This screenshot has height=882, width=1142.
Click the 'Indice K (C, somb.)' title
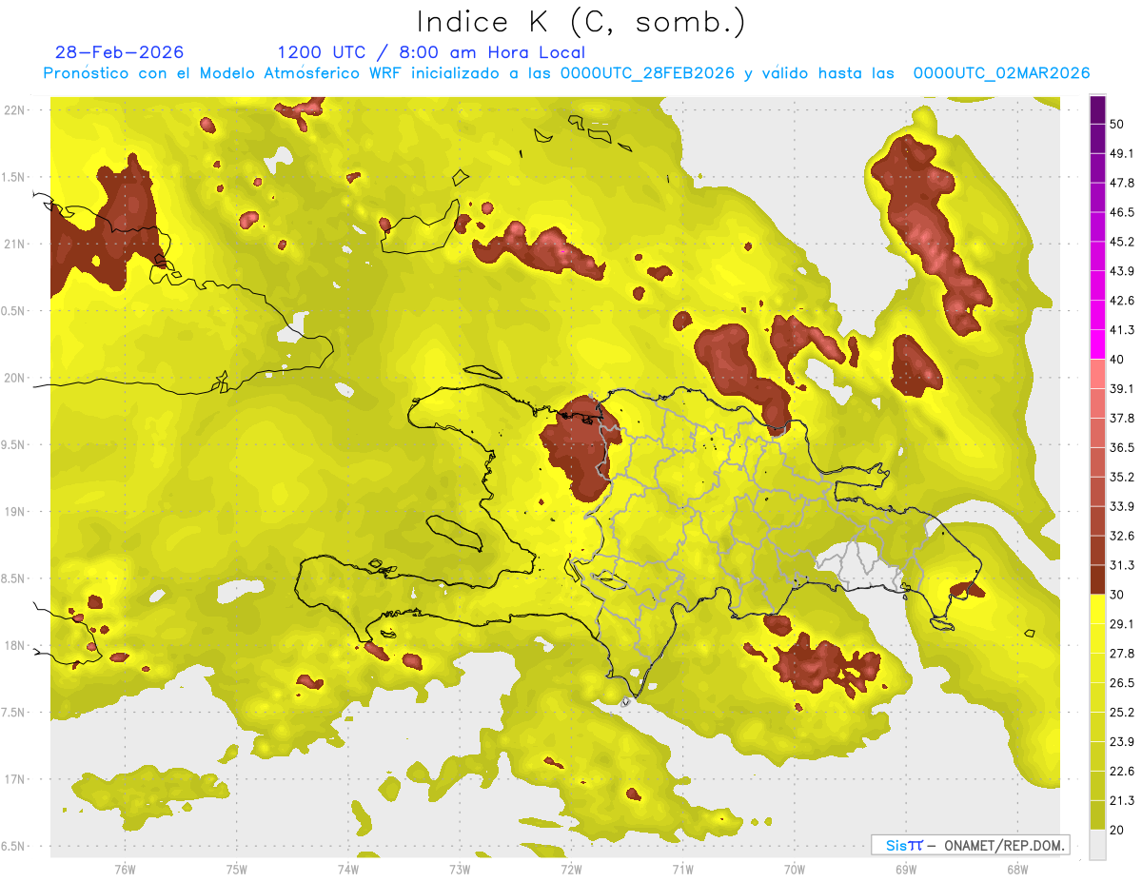pos(581,22)
